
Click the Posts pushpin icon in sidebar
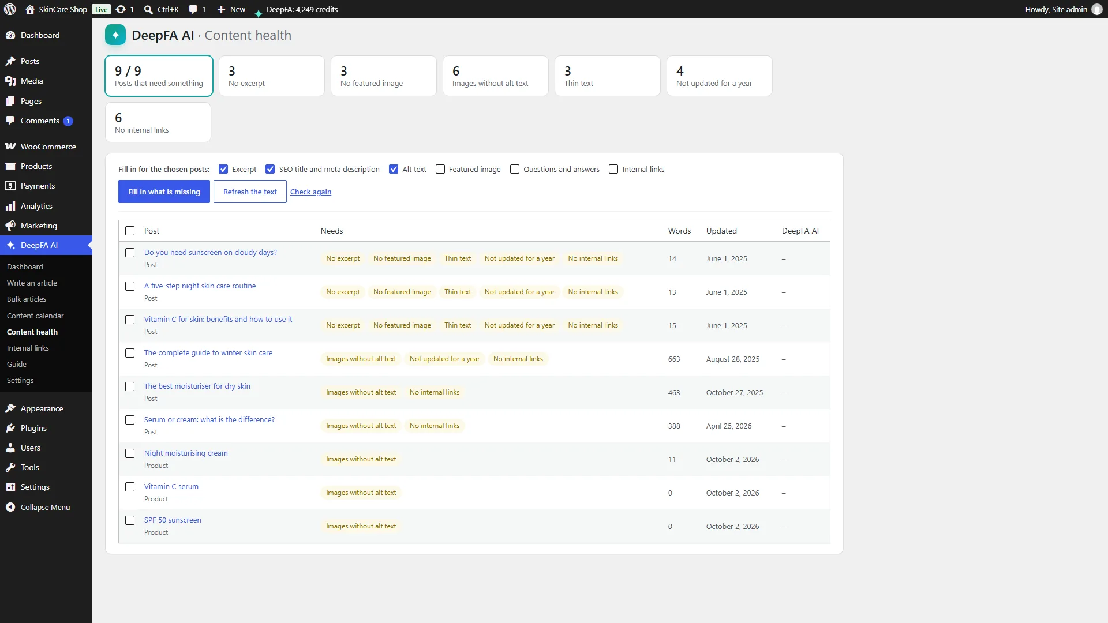[10, 61]
